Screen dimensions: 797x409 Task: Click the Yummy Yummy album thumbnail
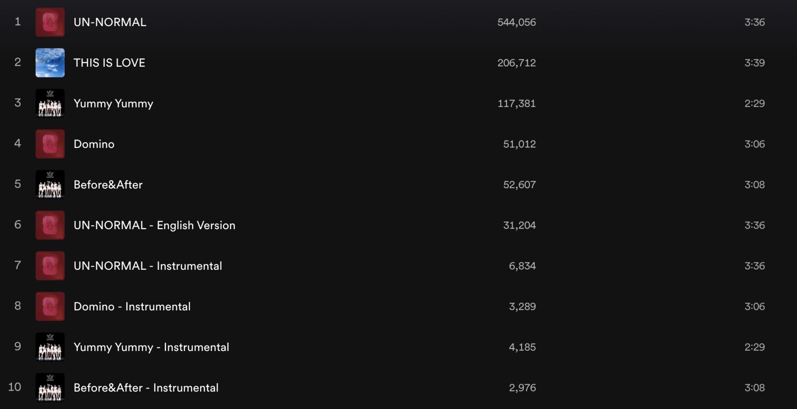50,103
